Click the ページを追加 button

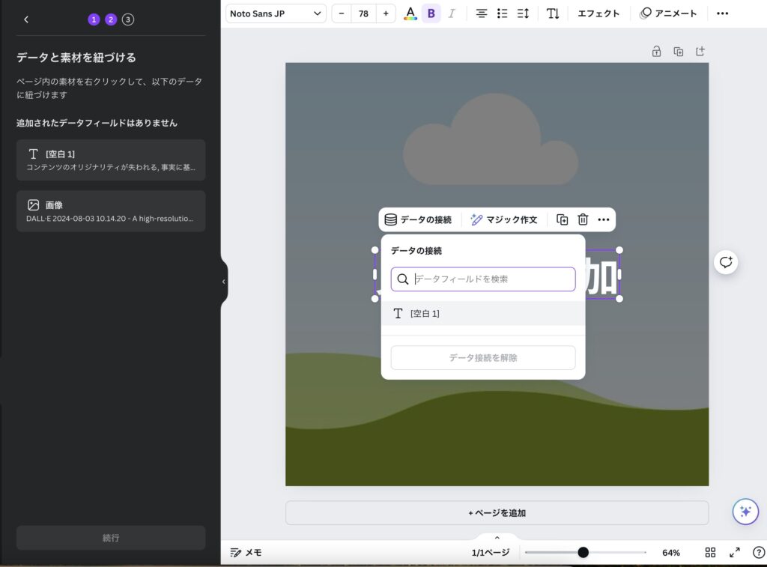point(497,513)
